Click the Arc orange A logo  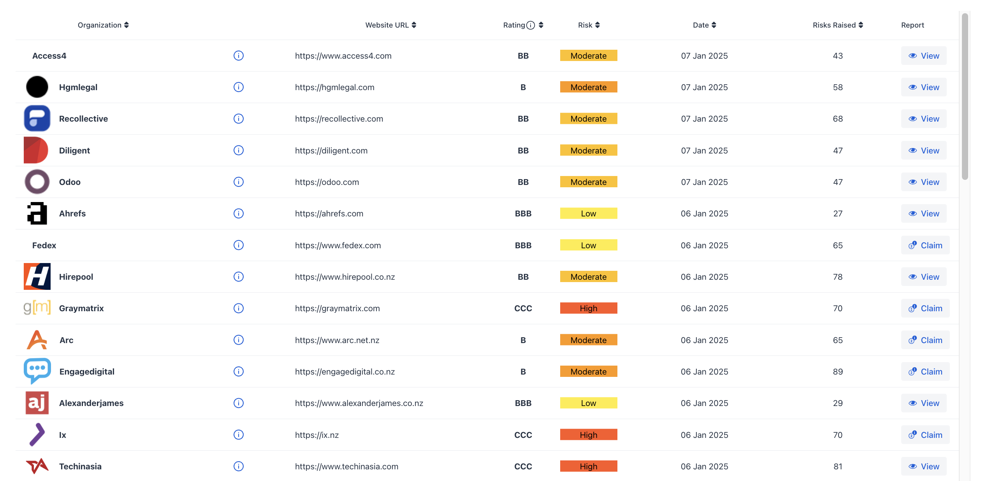pyautogui.click(x=37, y=340)
